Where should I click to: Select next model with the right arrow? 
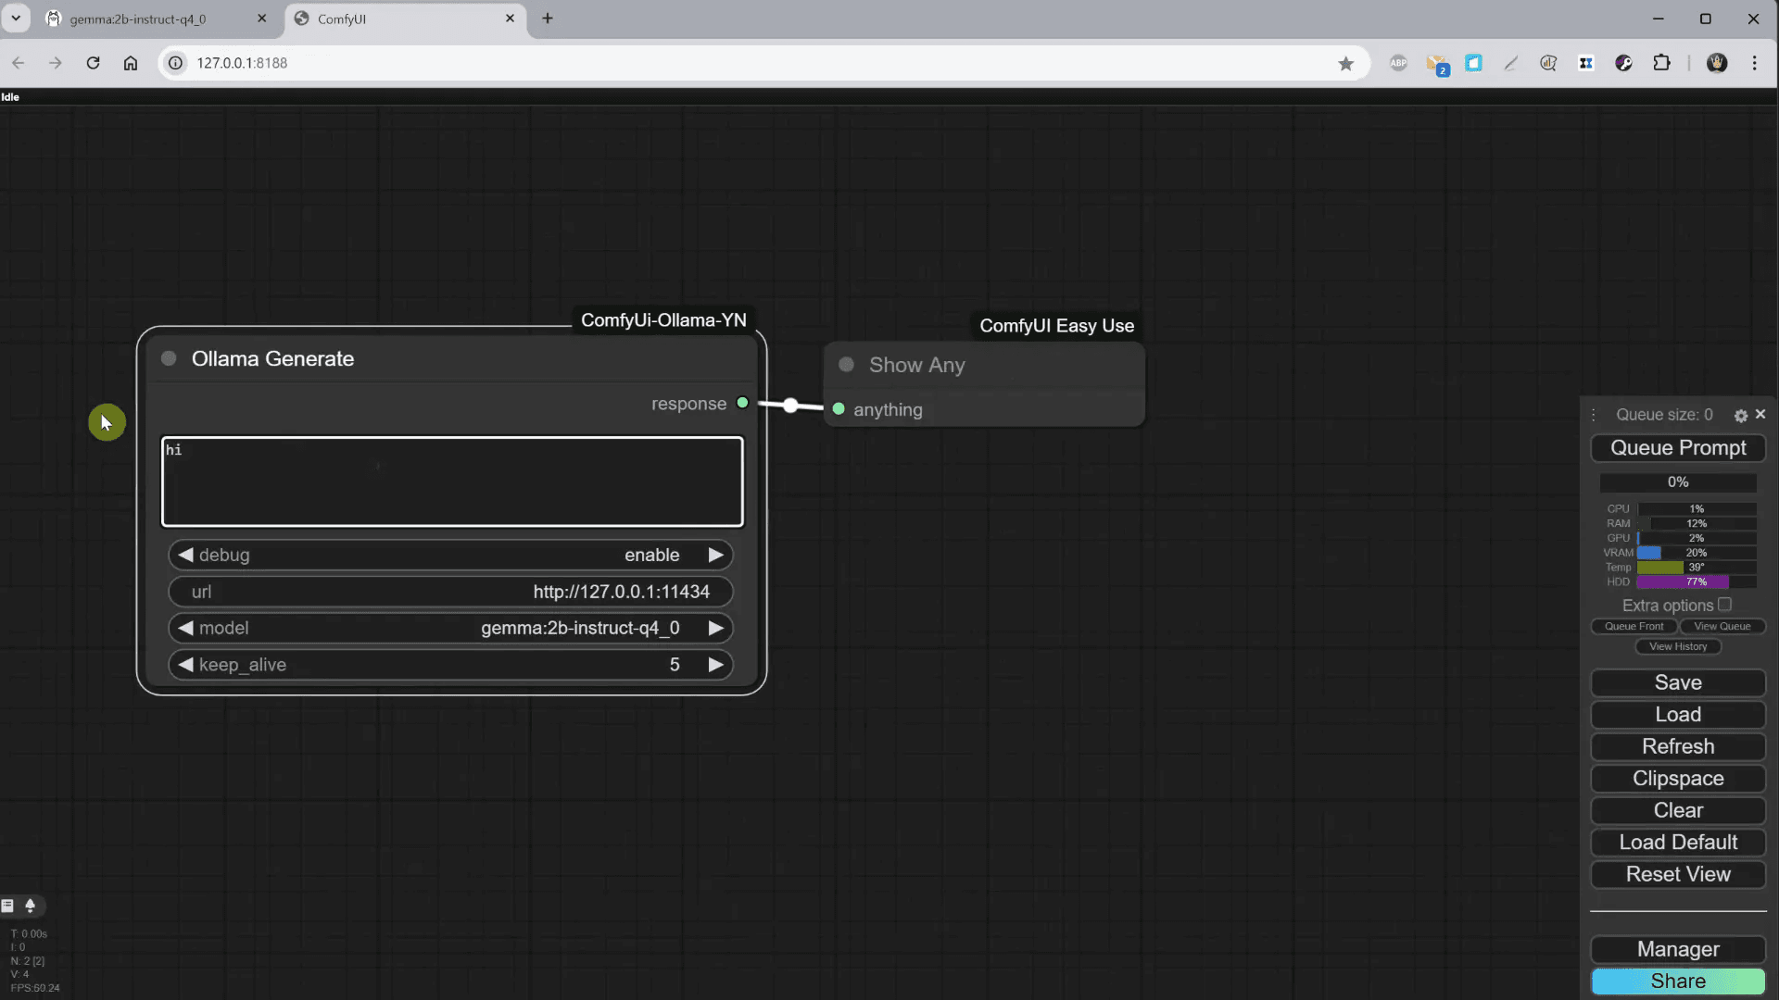(715, 628)
